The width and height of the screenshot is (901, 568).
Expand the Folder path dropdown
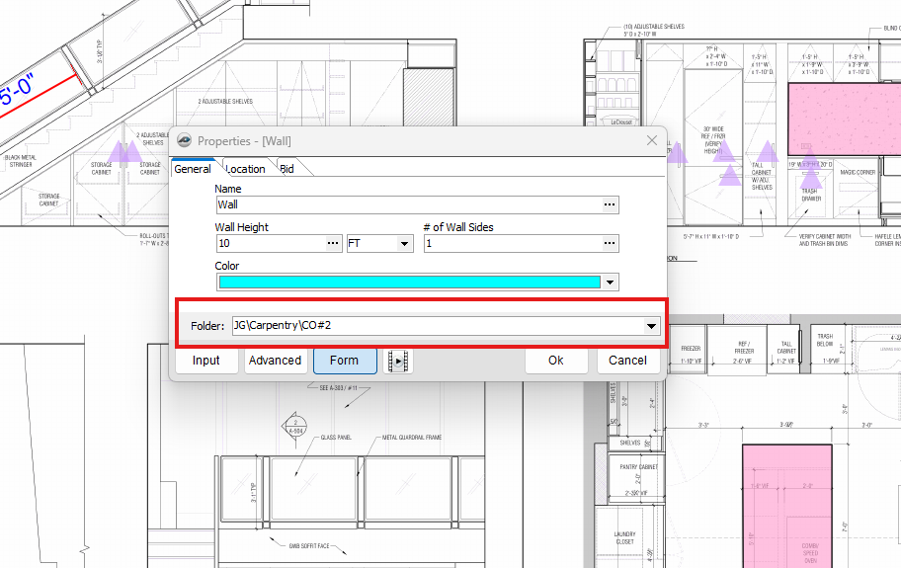651,325
